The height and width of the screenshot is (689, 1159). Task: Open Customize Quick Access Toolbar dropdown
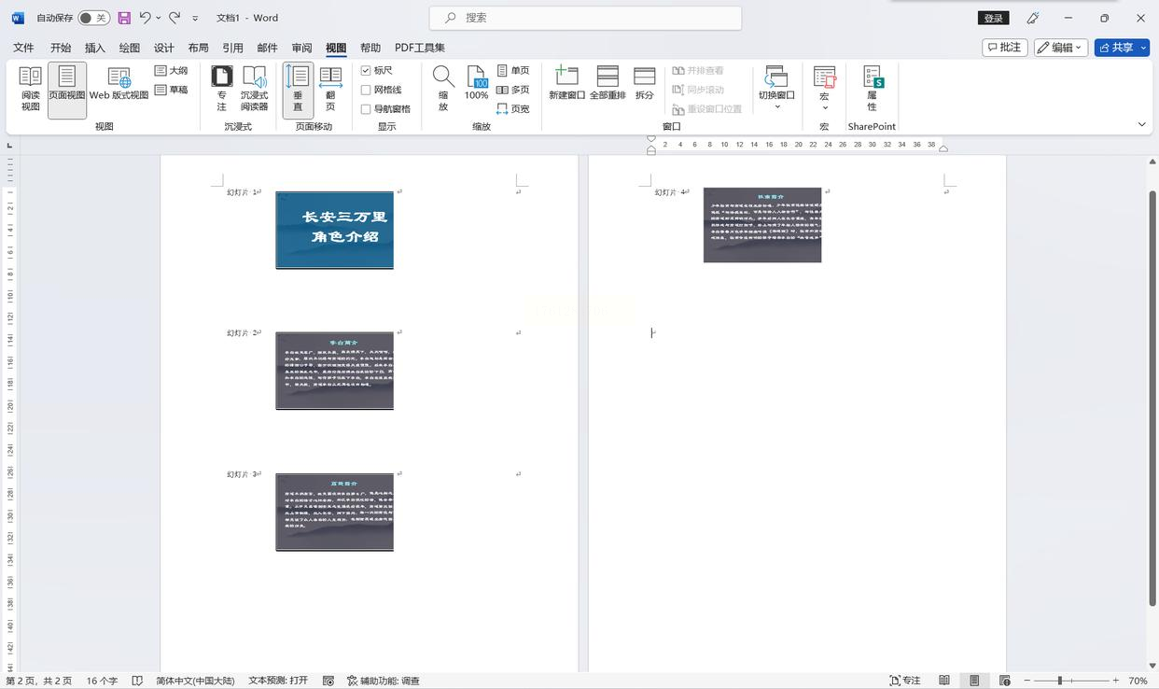click(x=195, y=18)
